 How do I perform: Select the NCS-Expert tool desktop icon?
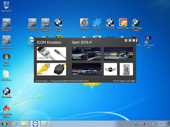pos(149,42)
